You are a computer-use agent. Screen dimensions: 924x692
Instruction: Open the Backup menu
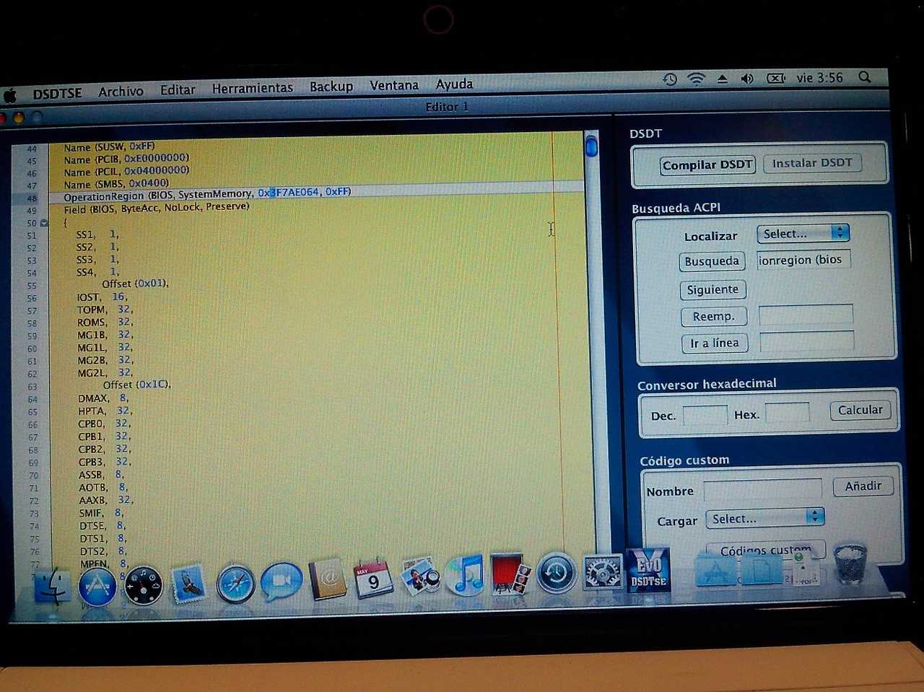331,87
